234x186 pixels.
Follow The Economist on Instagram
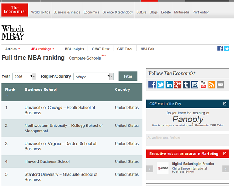(194, 85)
